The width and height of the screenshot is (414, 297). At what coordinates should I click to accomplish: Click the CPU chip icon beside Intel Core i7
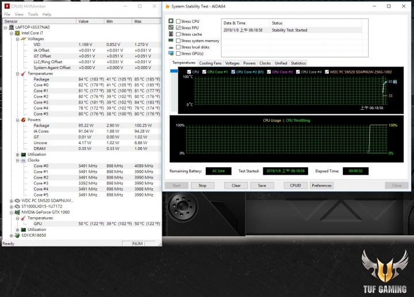pos(17,33)
